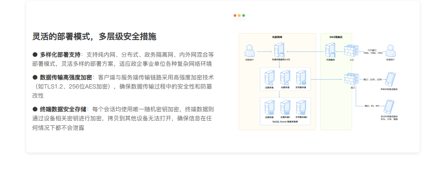The height and width of the screenshot is (172, 428).
Task: Click text 适应政企事业单位各种复杂网络环境
Action: [x=166, y=64]
